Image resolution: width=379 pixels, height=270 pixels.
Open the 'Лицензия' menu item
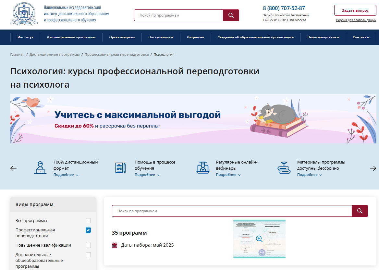tap(195, 37)
